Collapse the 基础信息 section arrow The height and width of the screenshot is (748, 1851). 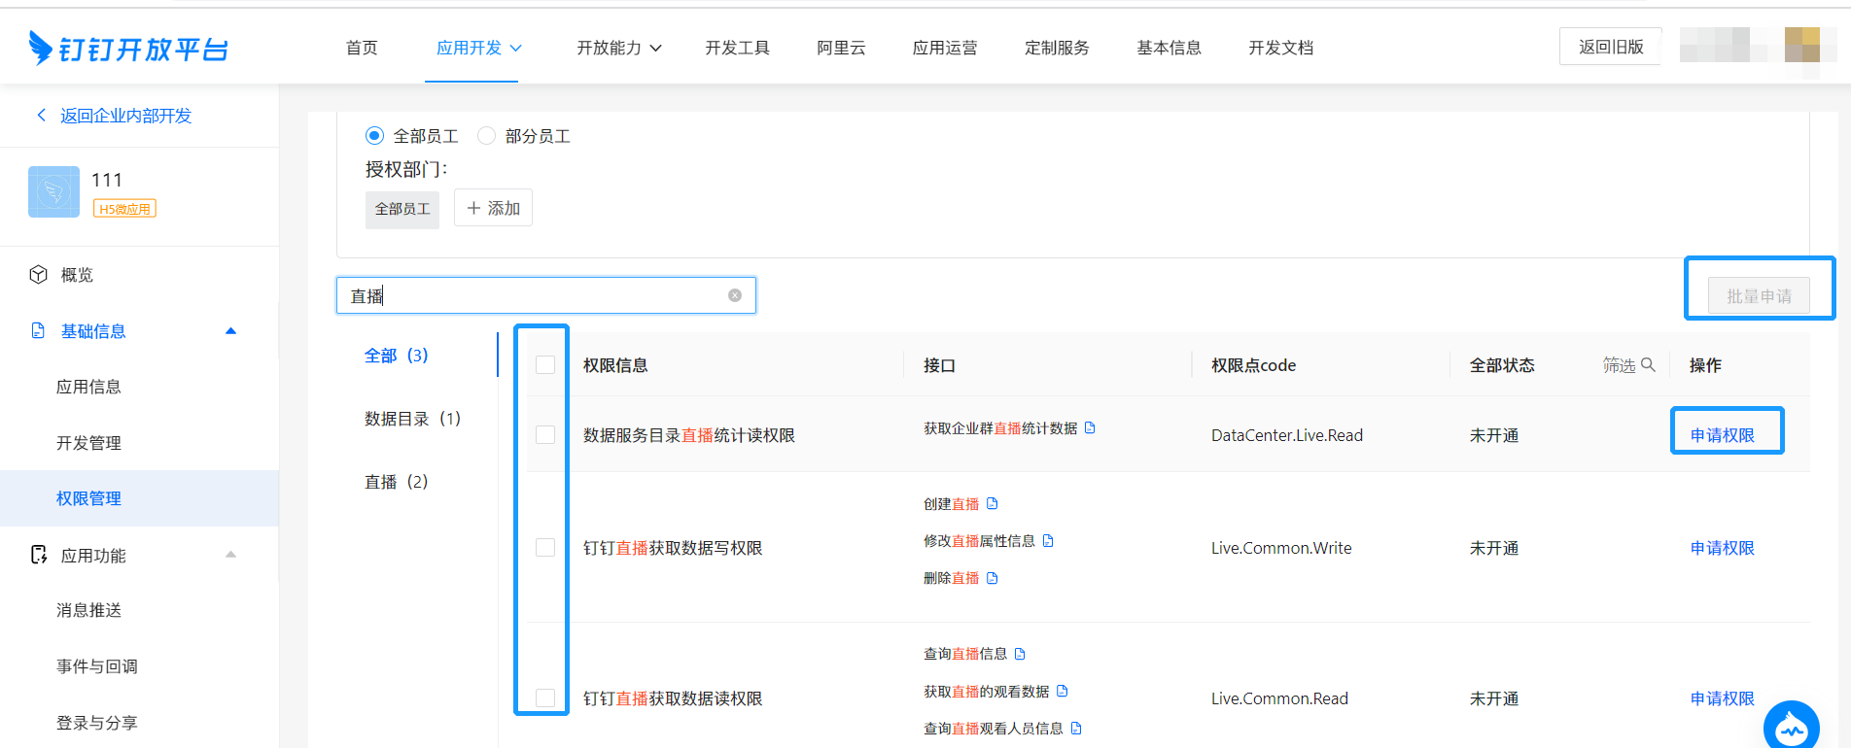[x=231, y=330]
